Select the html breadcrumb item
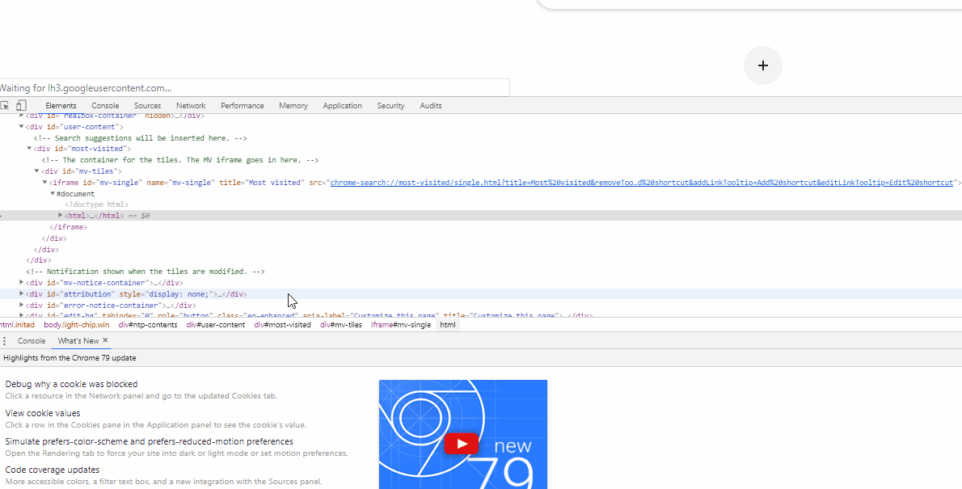Viewport: 962px width, 489px height. [x=447, y=324]
